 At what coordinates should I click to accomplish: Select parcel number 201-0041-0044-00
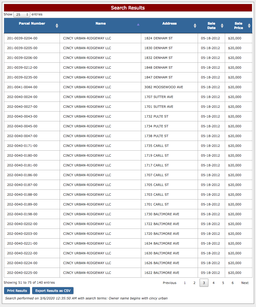(x=22, y=87)
